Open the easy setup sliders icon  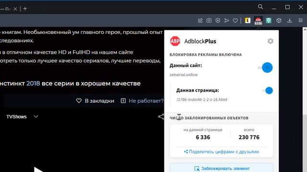[301, 21]
